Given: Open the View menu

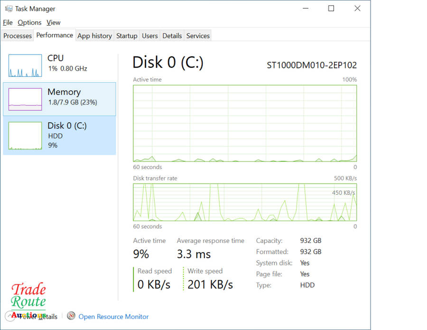Looking at the screenshot, I should coord(54,22).
